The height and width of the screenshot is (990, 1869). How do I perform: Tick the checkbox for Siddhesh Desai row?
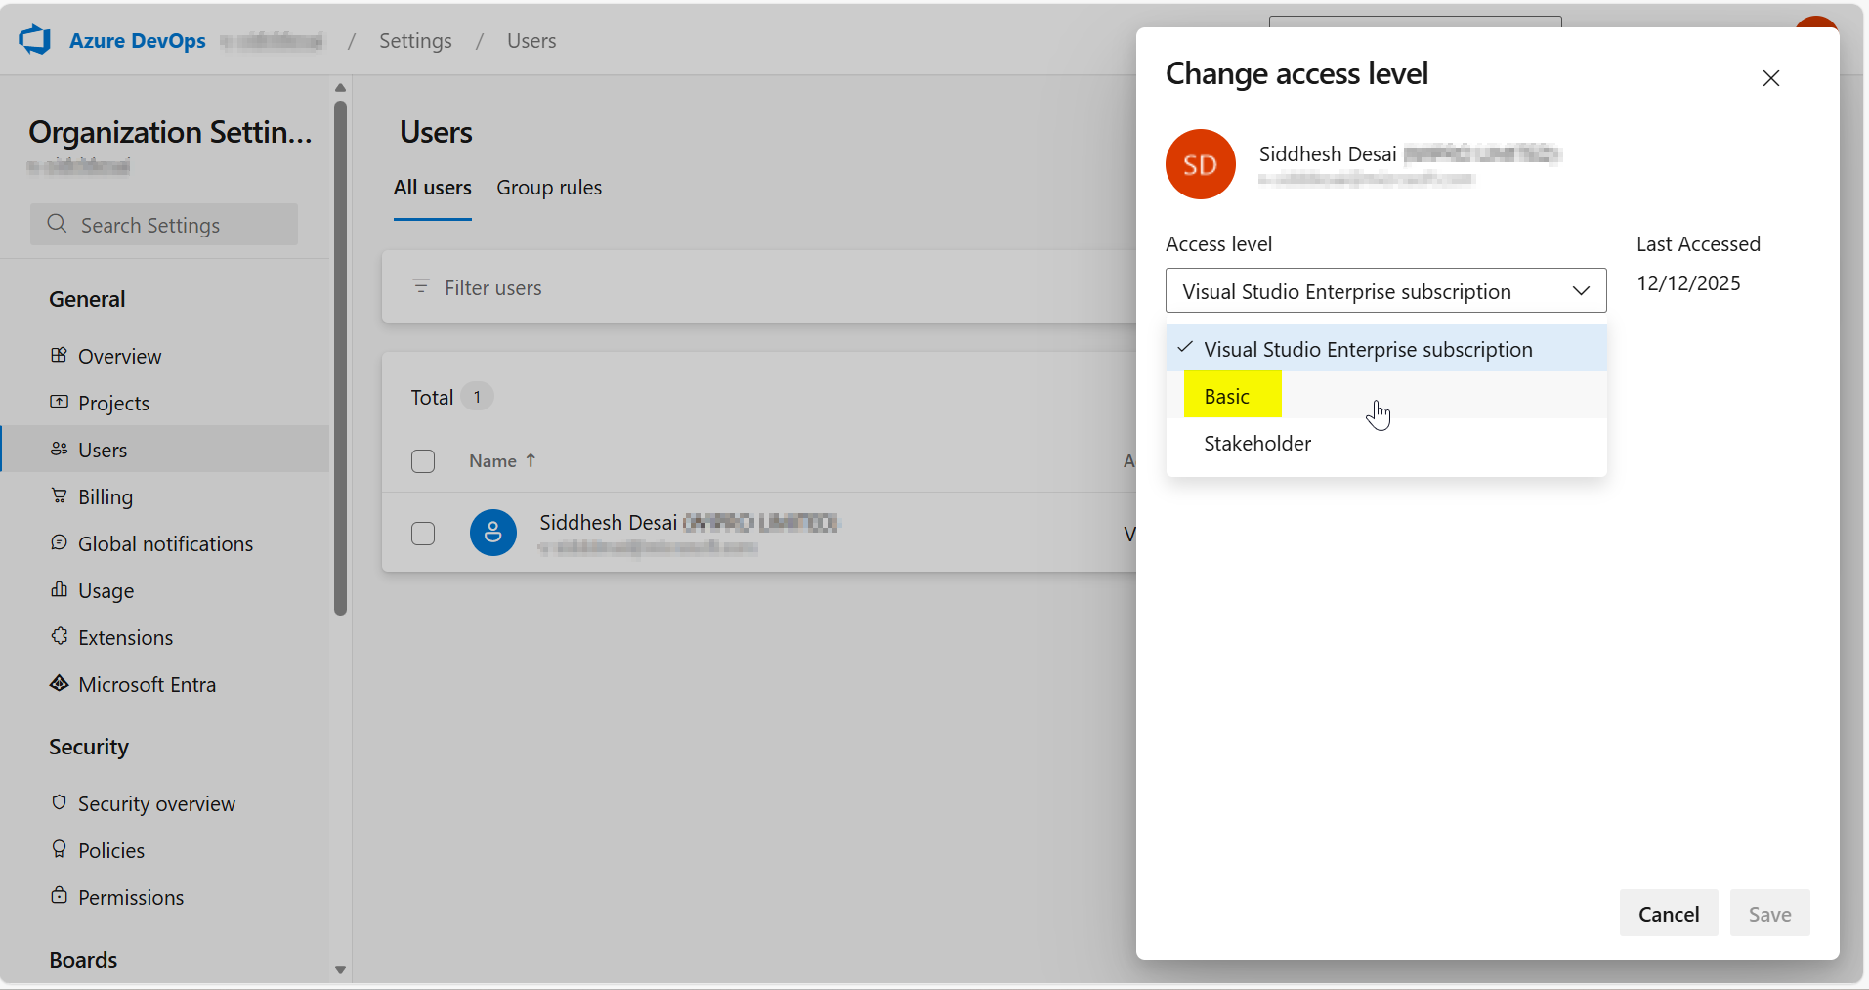423,534
